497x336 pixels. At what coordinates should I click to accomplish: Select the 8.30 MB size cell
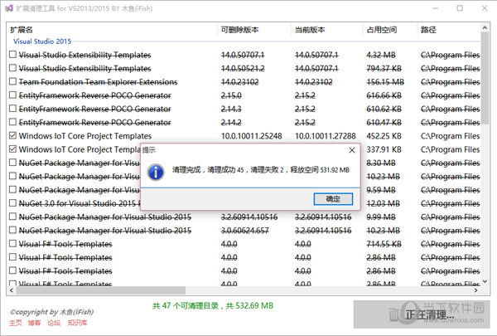tap(381, 163)
